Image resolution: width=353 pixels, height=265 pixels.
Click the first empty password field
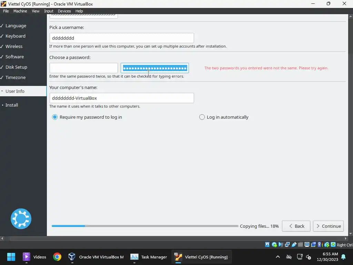(x=83, y=68)
